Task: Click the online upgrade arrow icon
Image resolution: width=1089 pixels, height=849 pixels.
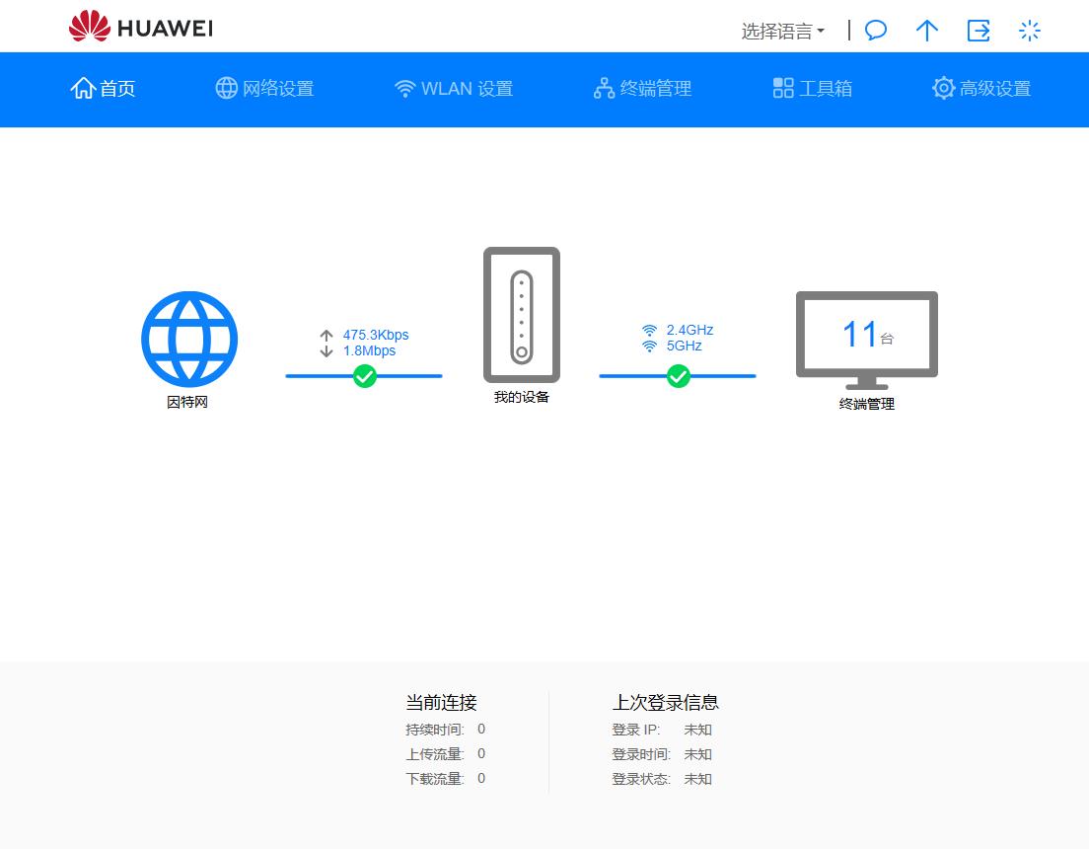Action: [x=927, y=31]
